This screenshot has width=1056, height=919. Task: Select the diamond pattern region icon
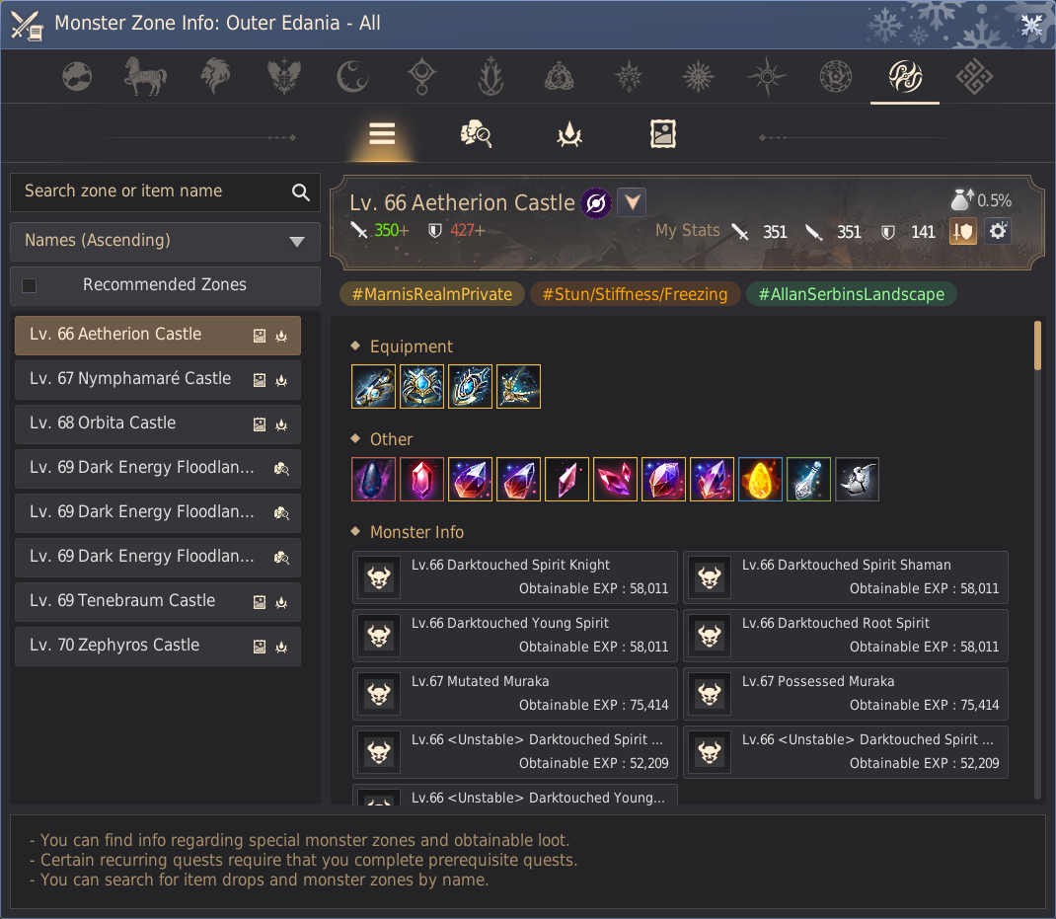[x=974, y=76]
